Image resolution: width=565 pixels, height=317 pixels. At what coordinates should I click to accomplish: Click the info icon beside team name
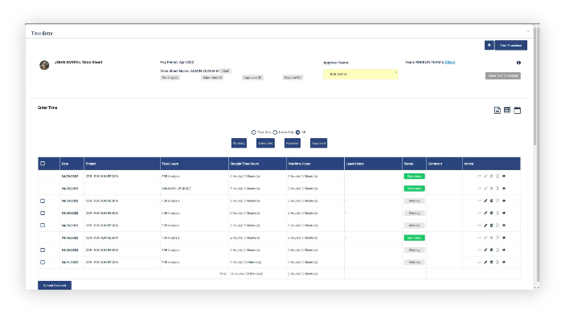(518, 63)
